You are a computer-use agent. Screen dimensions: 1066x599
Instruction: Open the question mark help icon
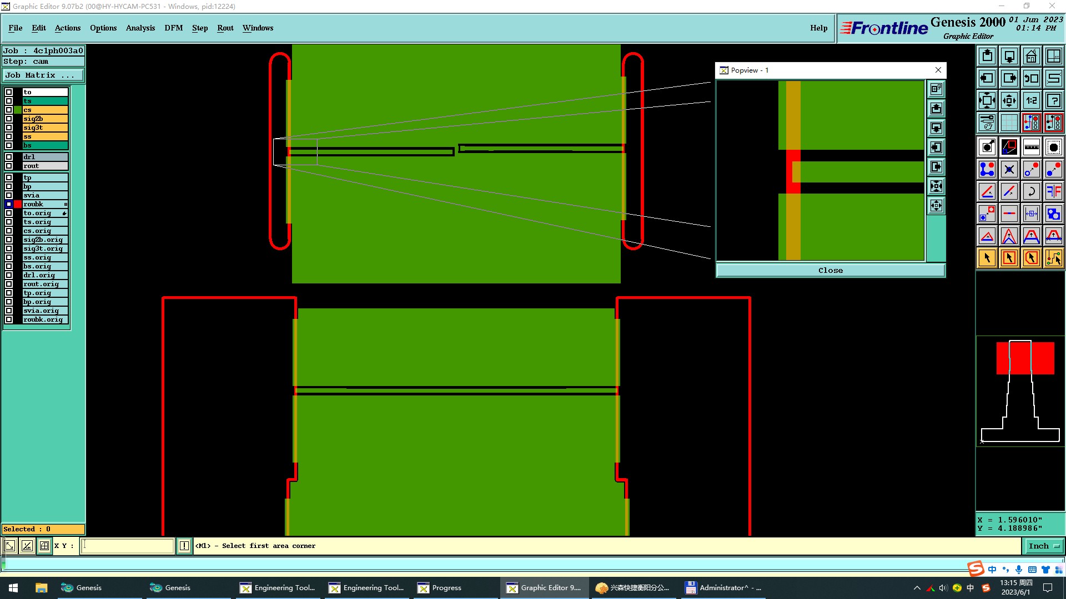tap(1053, 100)
